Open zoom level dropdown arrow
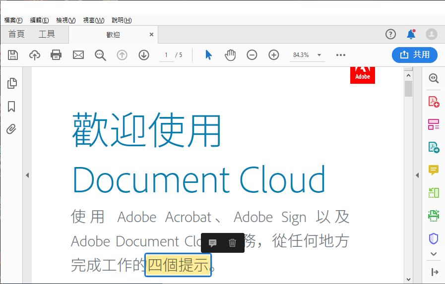 (319, 55)
